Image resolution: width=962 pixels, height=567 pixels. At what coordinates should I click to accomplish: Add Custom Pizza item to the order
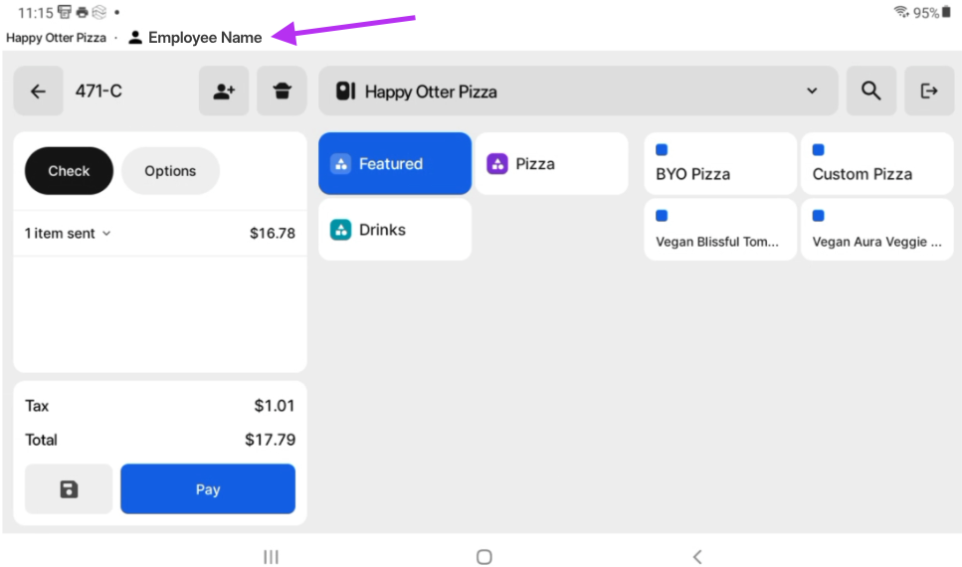[876, 164]
